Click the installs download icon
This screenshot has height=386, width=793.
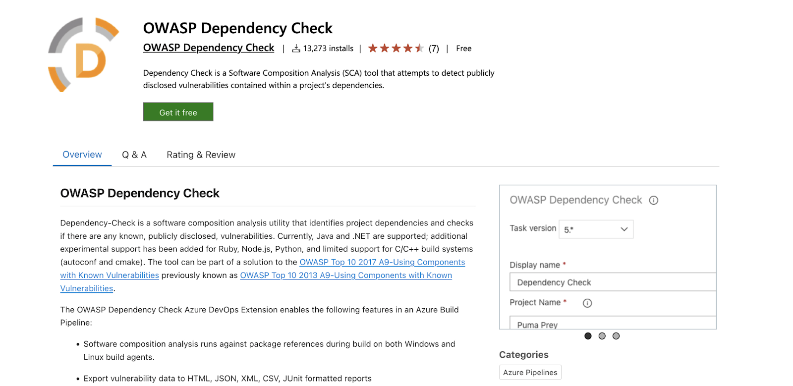click(296, 48)
